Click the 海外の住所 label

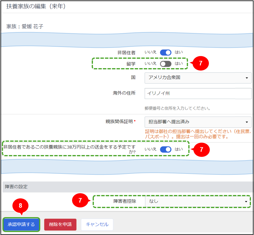(x=124, y=93)
